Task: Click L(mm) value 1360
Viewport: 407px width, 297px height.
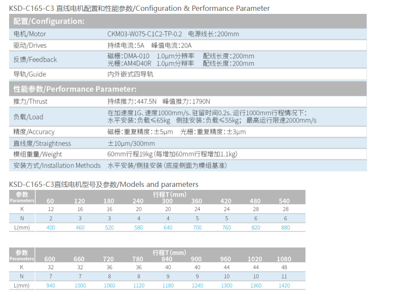Action: click(256, 286)
